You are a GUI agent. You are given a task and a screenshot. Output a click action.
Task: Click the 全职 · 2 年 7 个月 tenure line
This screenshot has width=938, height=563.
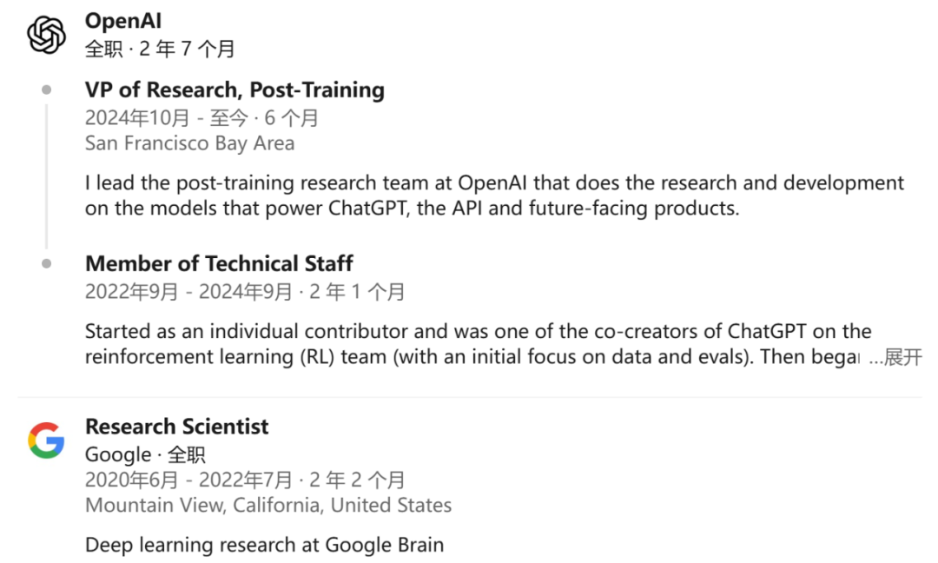(160, 49)
